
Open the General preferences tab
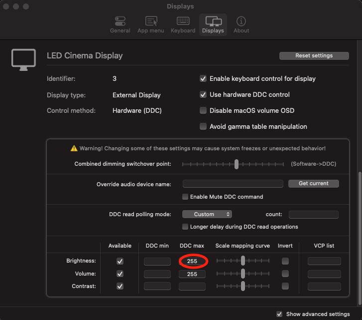click(x=120, y=24)
